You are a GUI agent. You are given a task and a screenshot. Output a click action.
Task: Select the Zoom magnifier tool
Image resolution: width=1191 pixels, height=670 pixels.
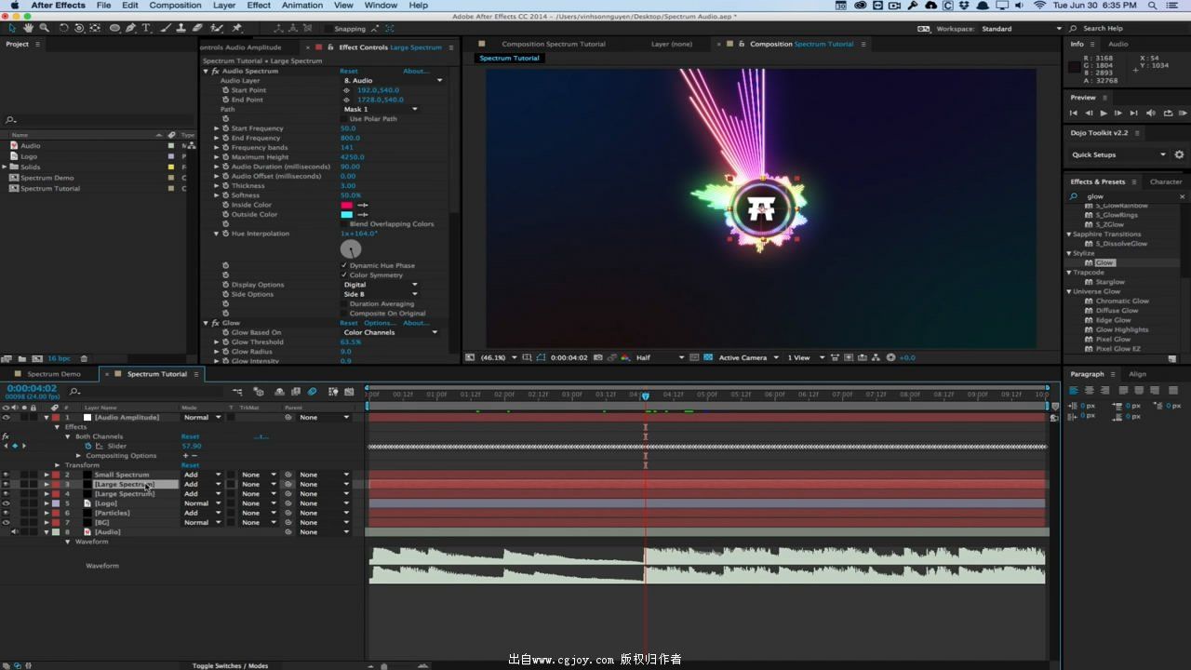pos(44,28)
